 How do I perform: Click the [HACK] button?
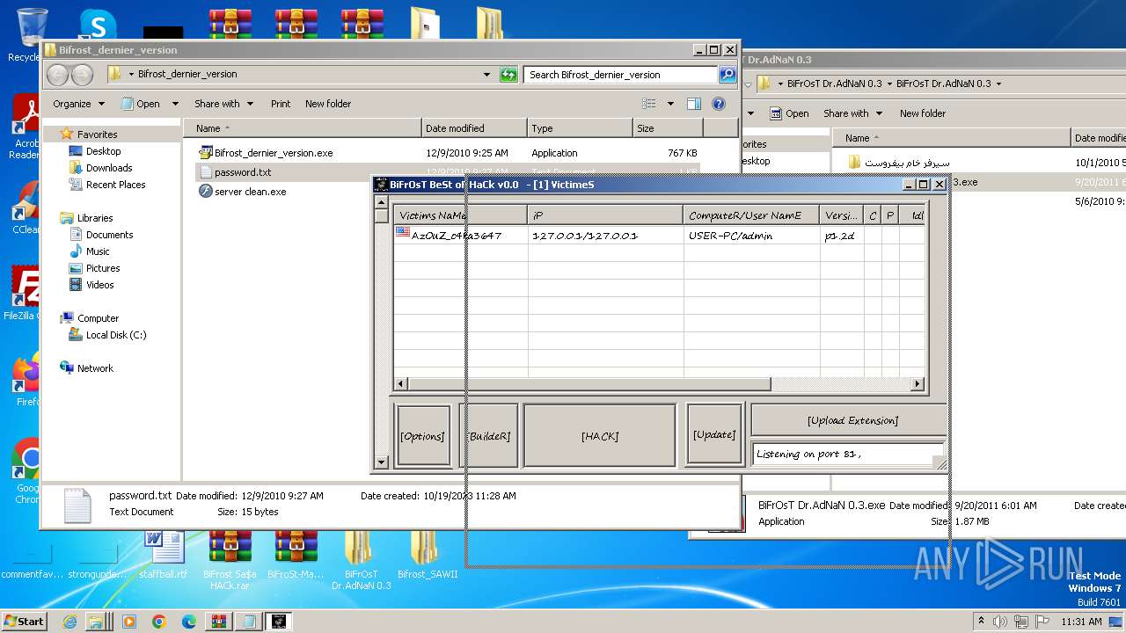(x=599, y=435)
